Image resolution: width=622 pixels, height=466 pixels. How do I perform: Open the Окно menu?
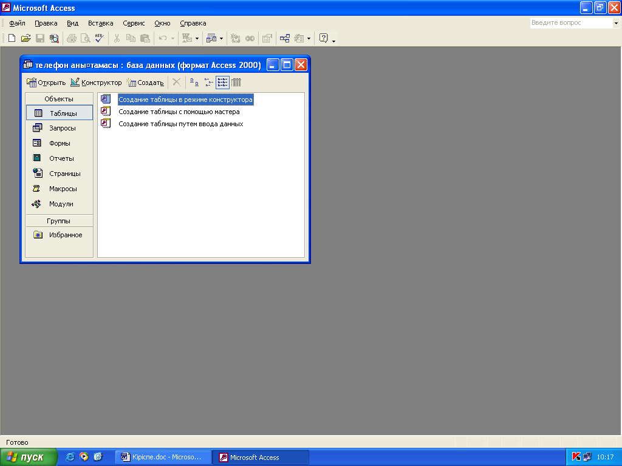click(162, 23)
